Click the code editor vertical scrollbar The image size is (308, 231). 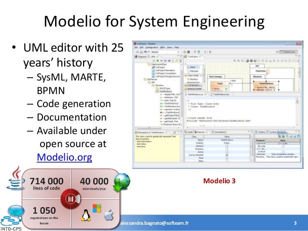[x=297, y=112]
